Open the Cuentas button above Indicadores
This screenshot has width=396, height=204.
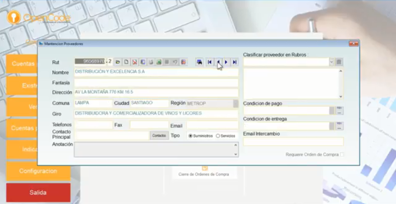tap(22, 128)
